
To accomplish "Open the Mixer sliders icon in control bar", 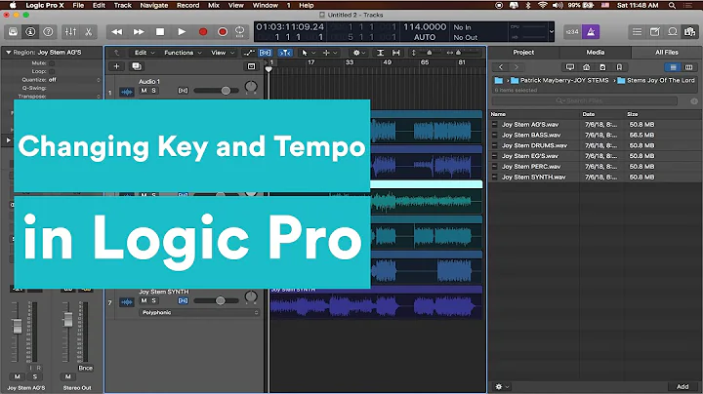I will tap(70, 32).
